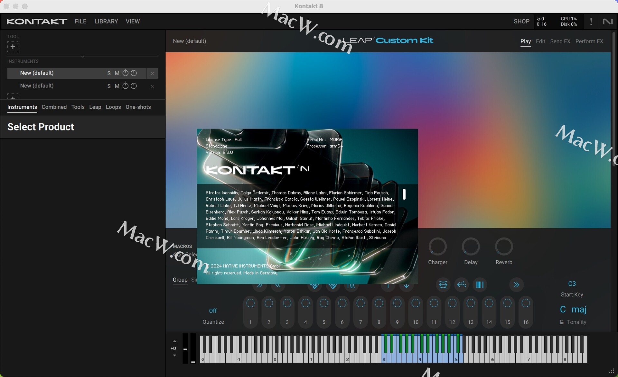
Task: Open the New (default) preset name header
Action: point(189,41)
